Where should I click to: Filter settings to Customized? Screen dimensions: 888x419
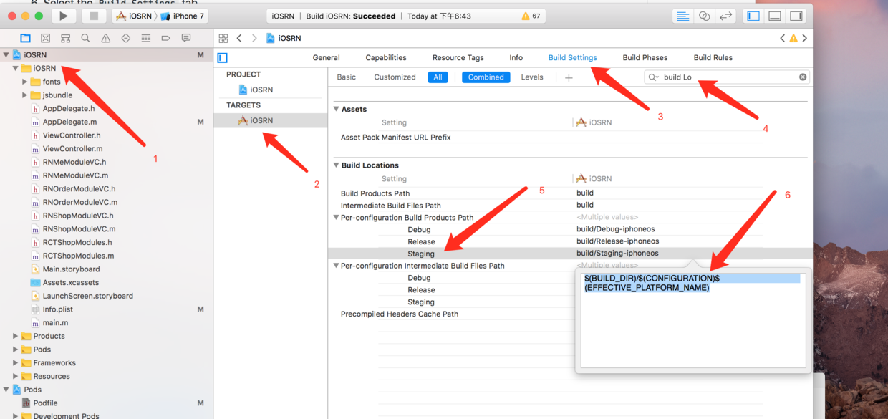tap(395, 77)
